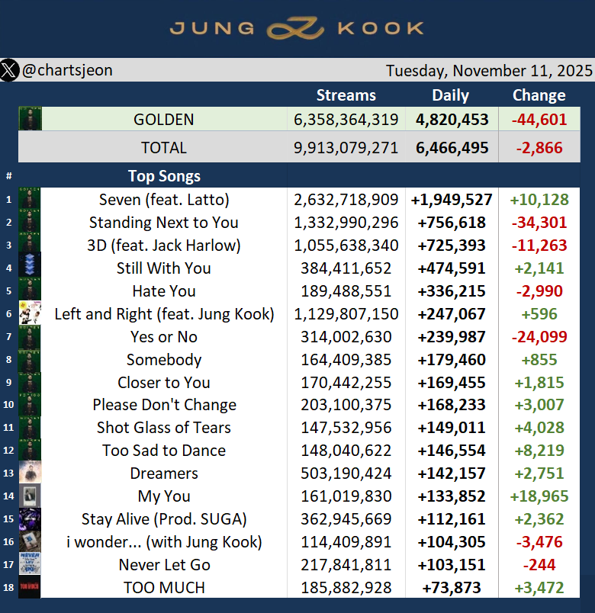595x613 pixels.
Task: Click song title Somebody
Action: [164, 360]
